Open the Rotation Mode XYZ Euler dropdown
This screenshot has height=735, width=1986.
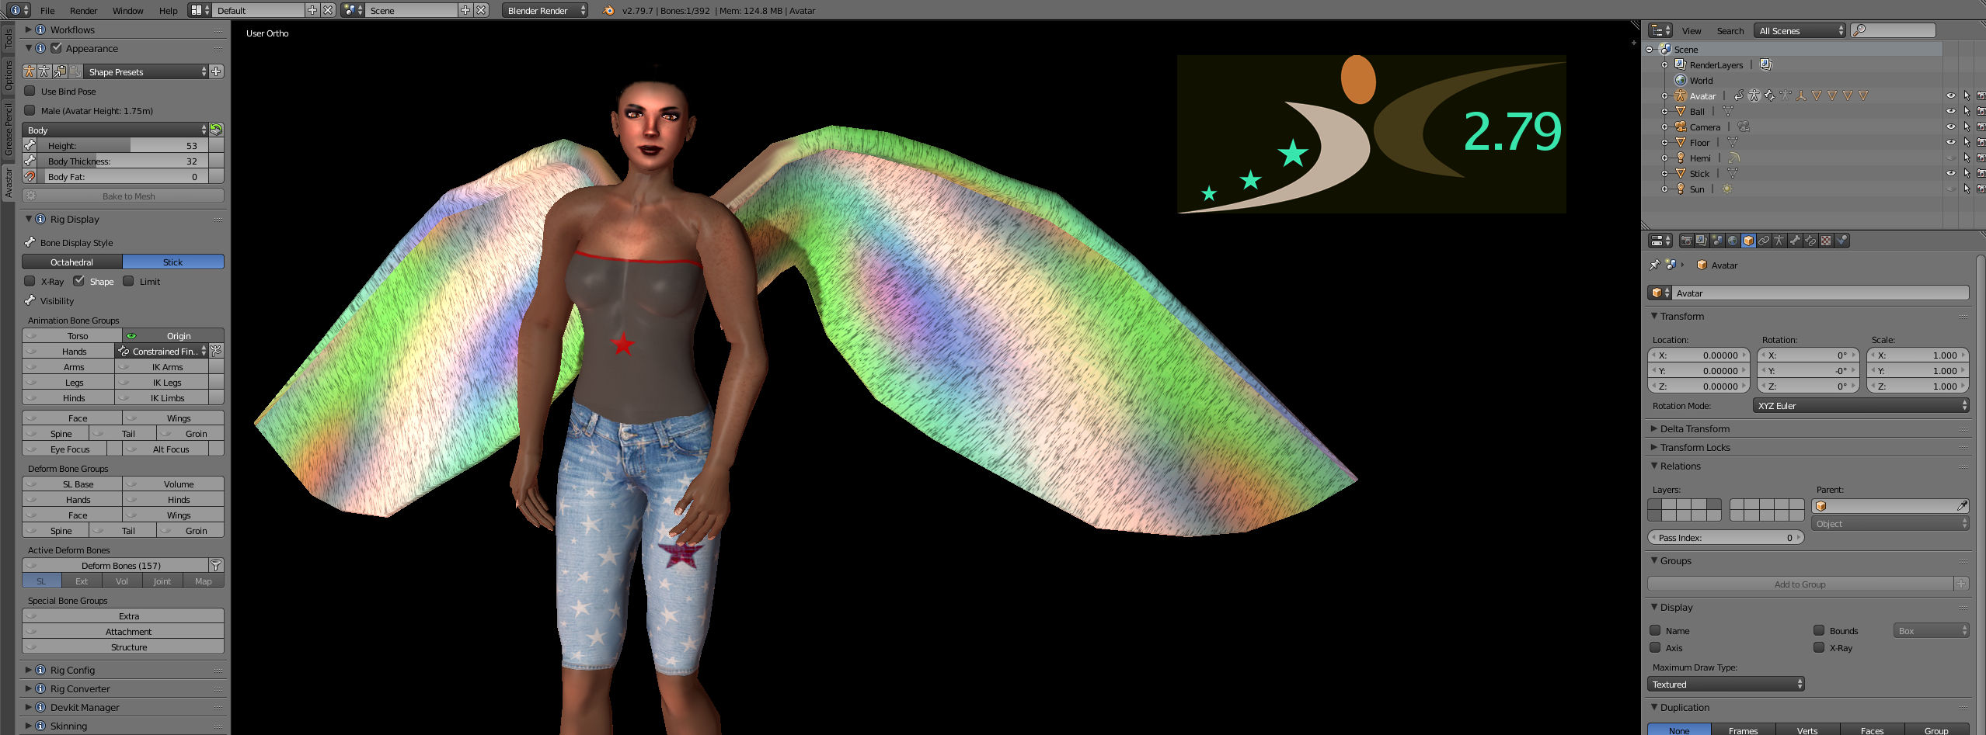1861,405
